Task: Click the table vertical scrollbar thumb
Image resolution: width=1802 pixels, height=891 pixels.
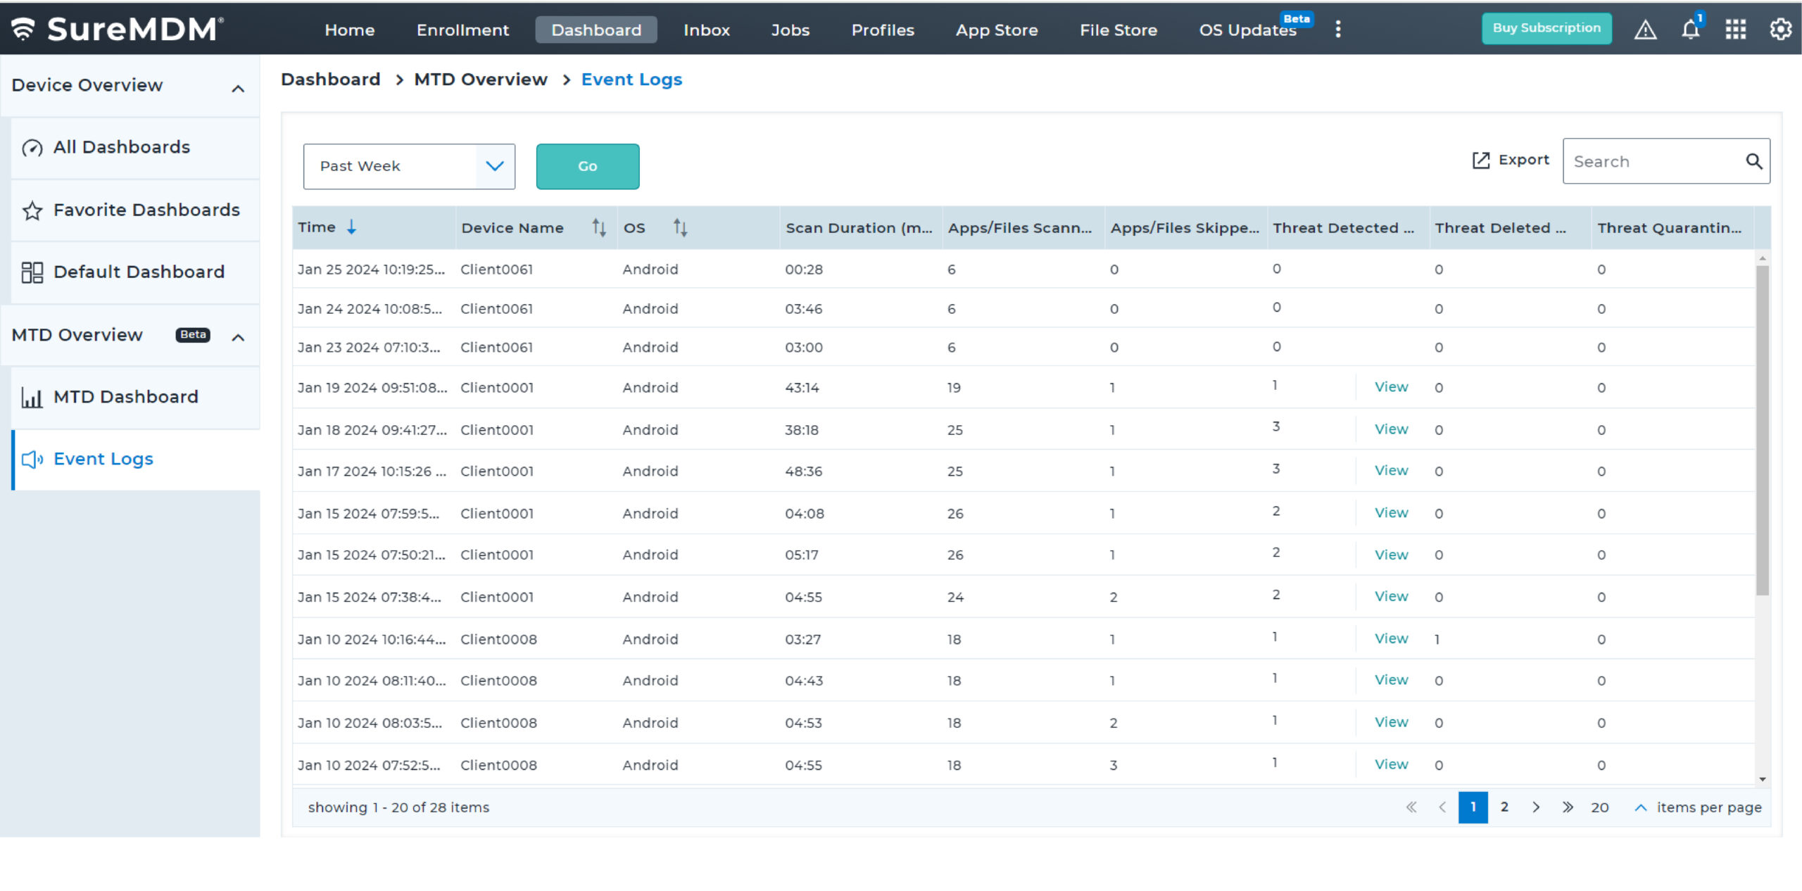Action: pos(1762,429)
